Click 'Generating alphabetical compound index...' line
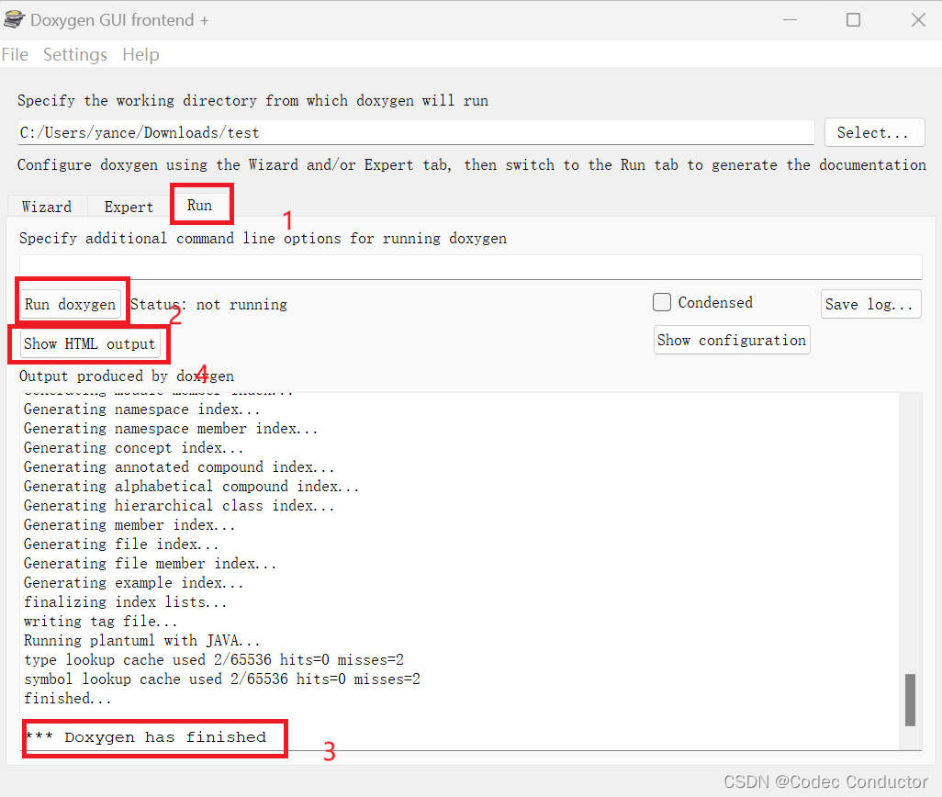 click(192, 487)
